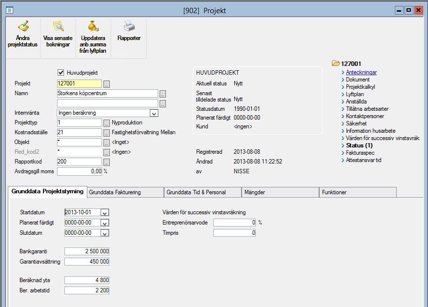Open the Rapporter printer icon

129,26
